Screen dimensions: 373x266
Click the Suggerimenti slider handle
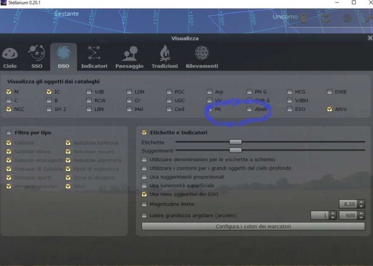coord(236,150)
